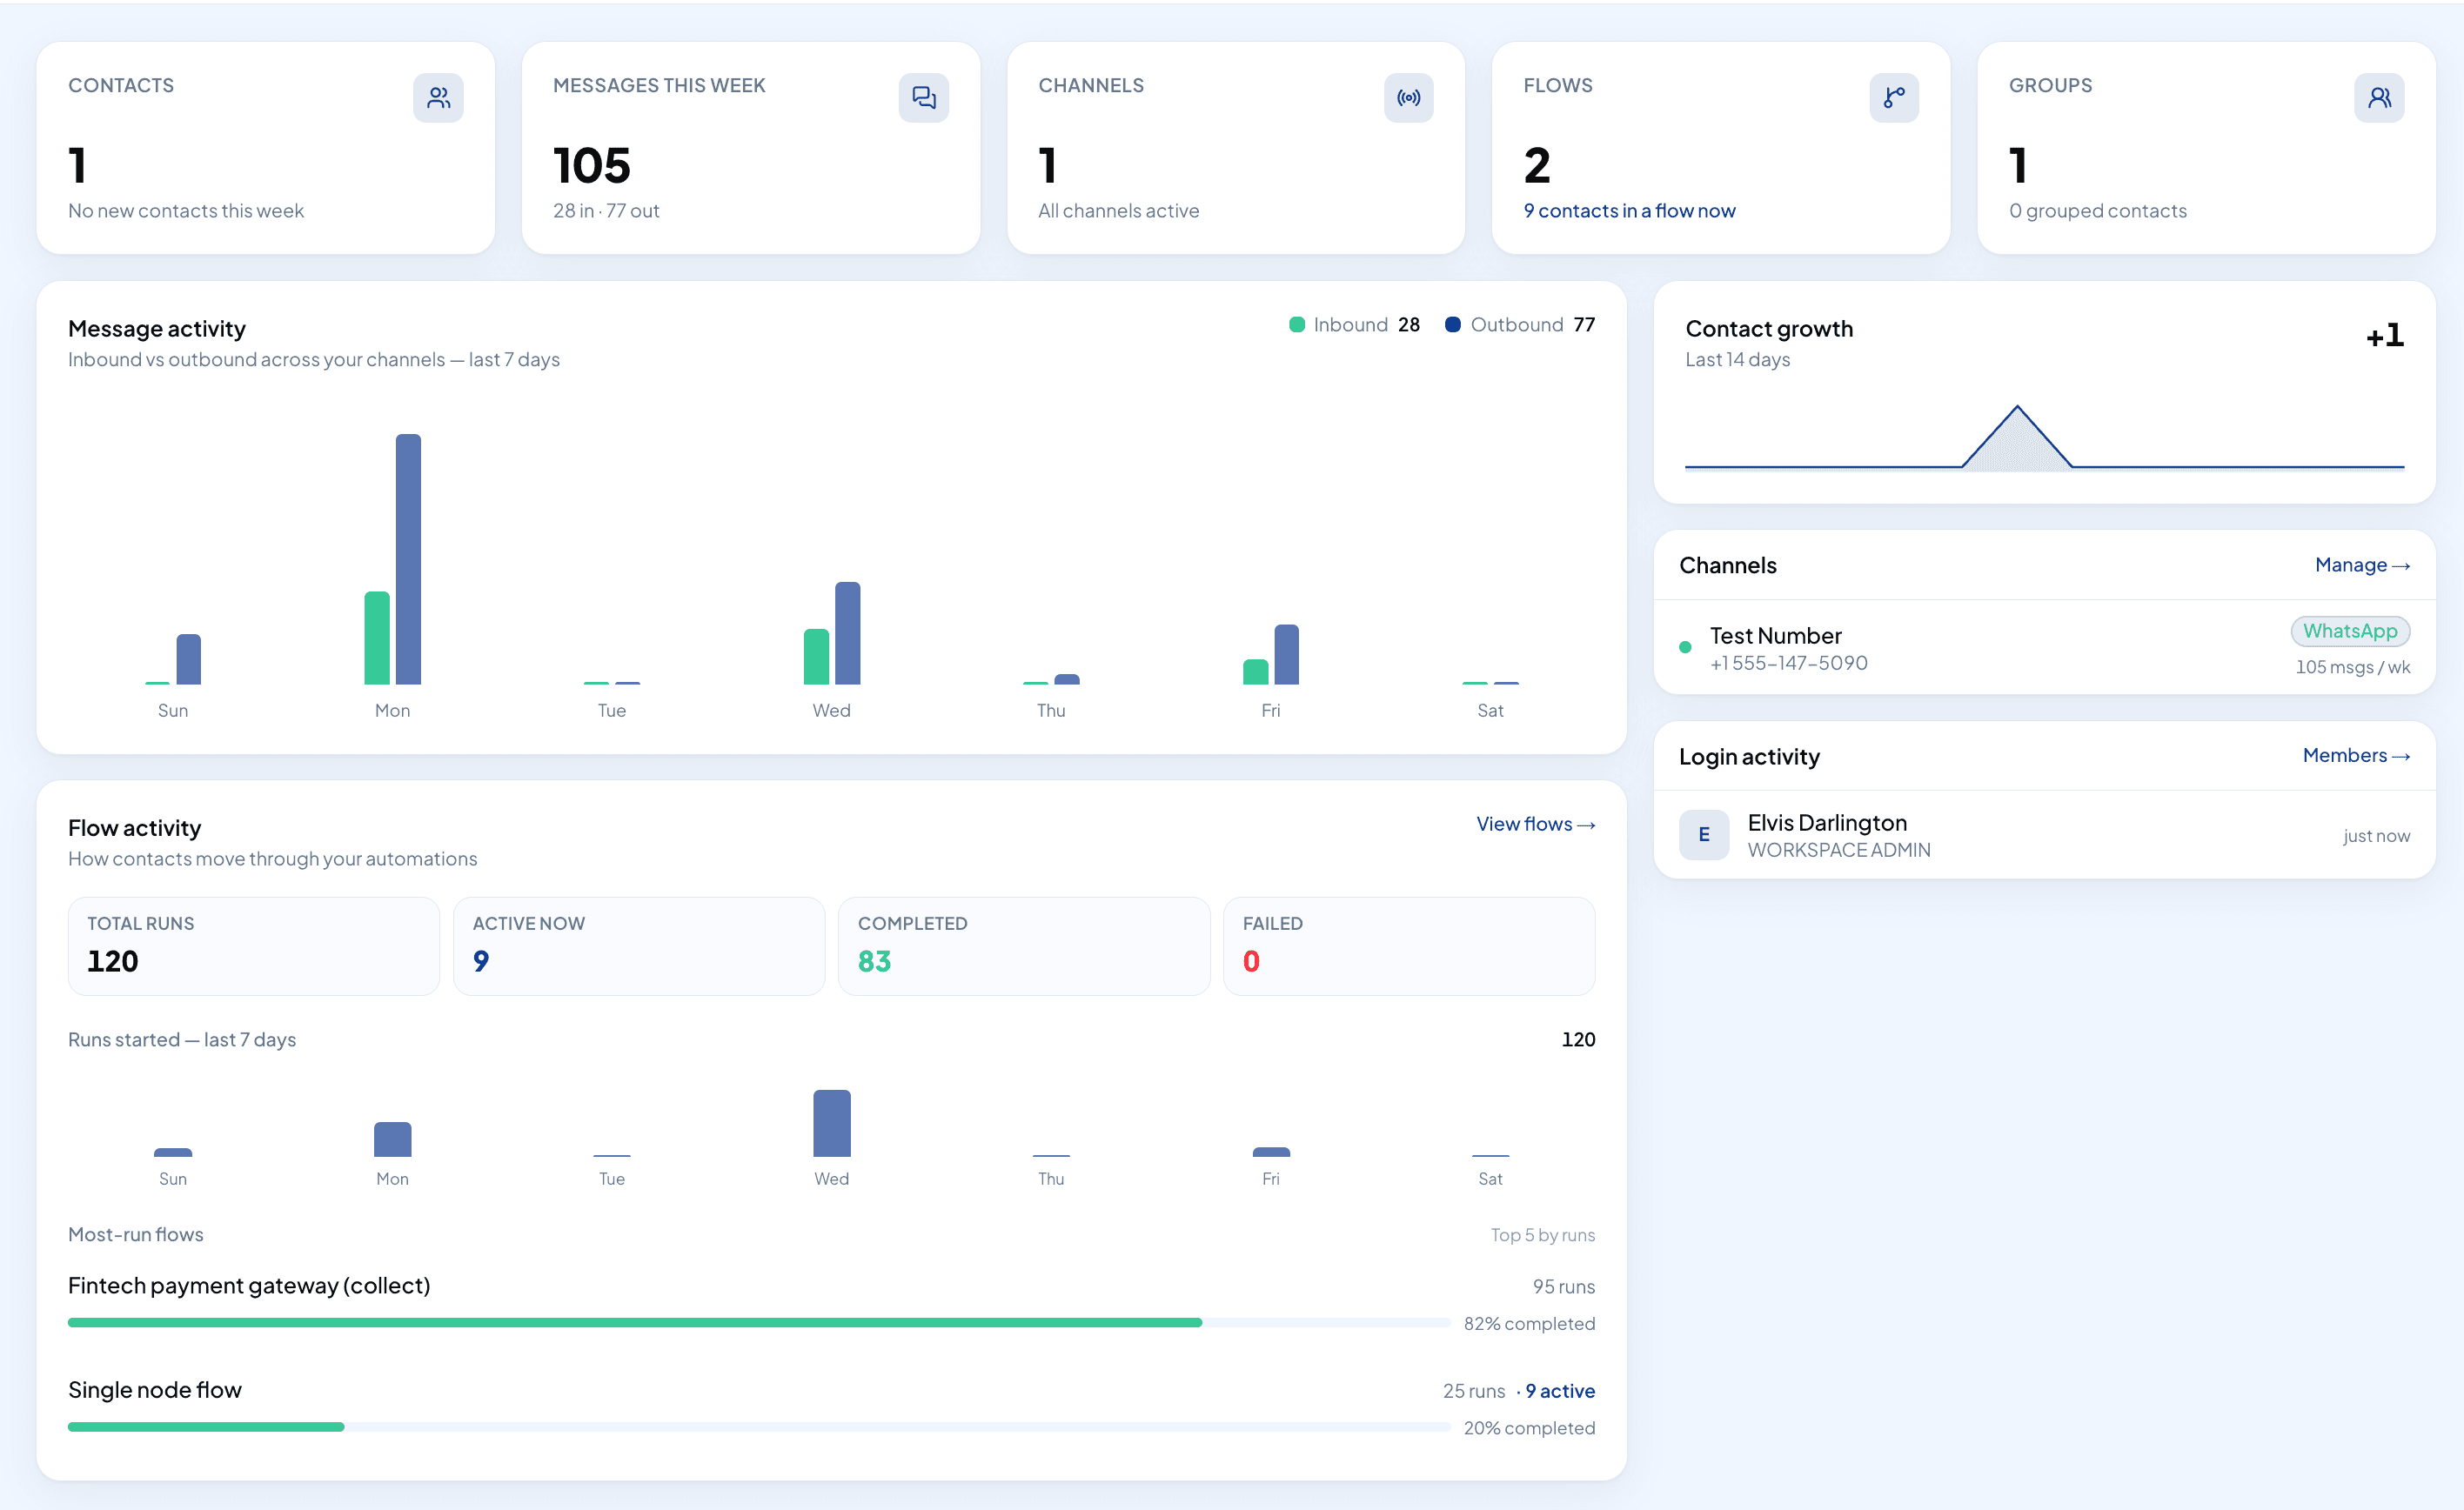Image resolution: width=2464 pixels, height=1510 pixels.
Task: Click the '20% completed' label
Action: (1529, 1428)
